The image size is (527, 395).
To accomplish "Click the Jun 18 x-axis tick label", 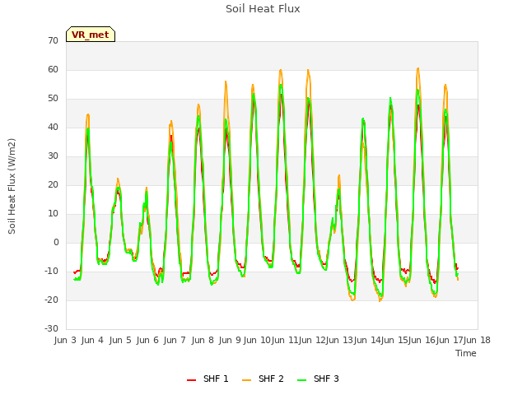I will [x=477, y=340].
